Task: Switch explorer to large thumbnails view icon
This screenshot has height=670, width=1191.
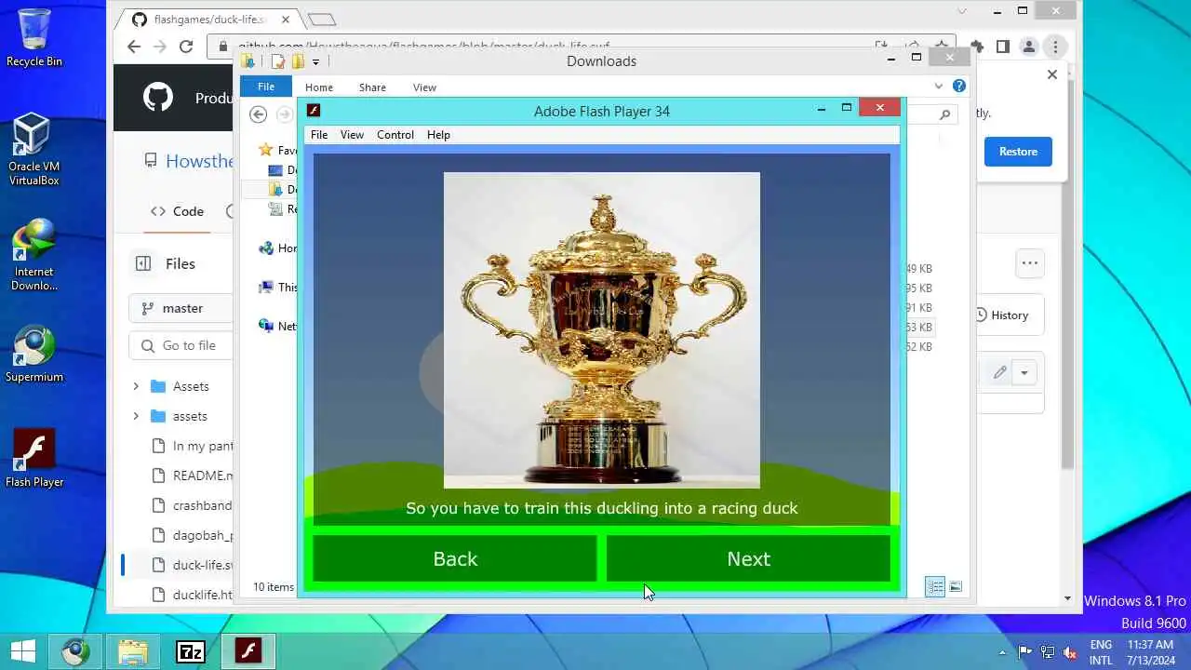Action: (x=956, y=586)
